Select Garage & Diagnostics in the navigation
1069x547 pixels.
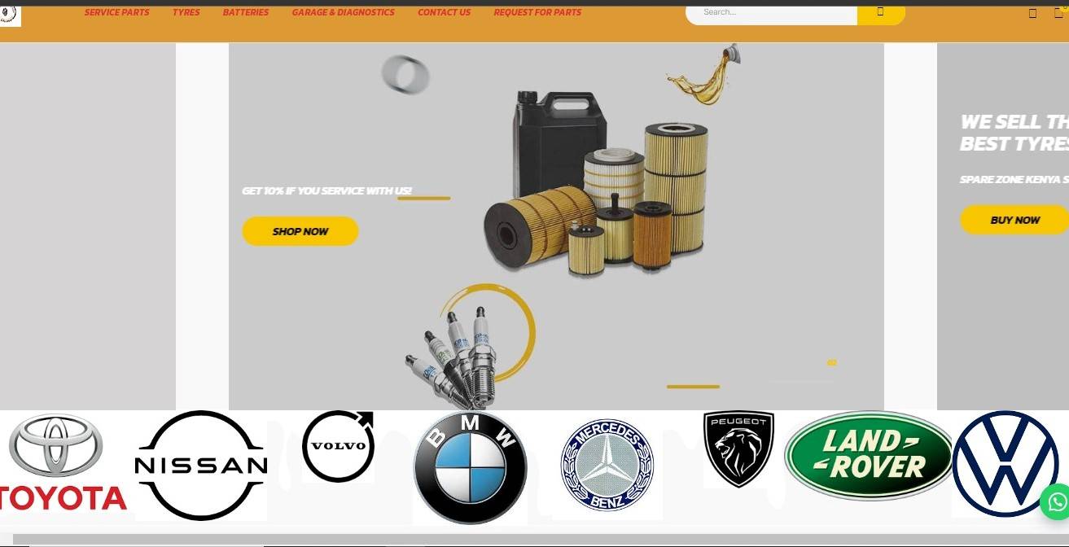[344, 12]
